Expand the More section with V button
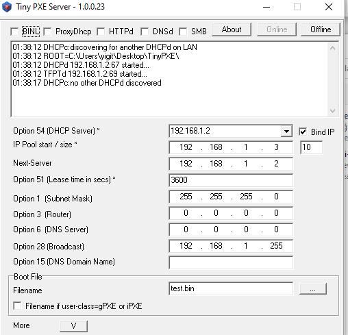 tap(73, 326)
